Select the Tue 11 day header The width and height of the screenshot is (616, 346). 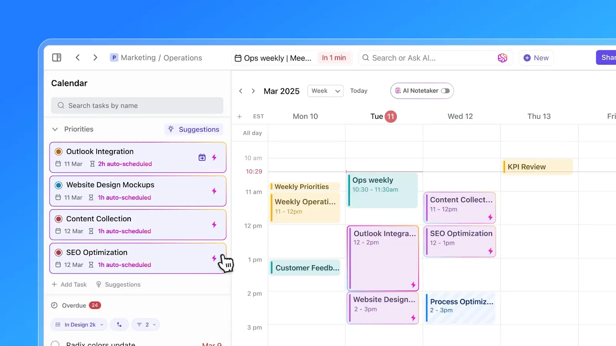tap(383, 116)
